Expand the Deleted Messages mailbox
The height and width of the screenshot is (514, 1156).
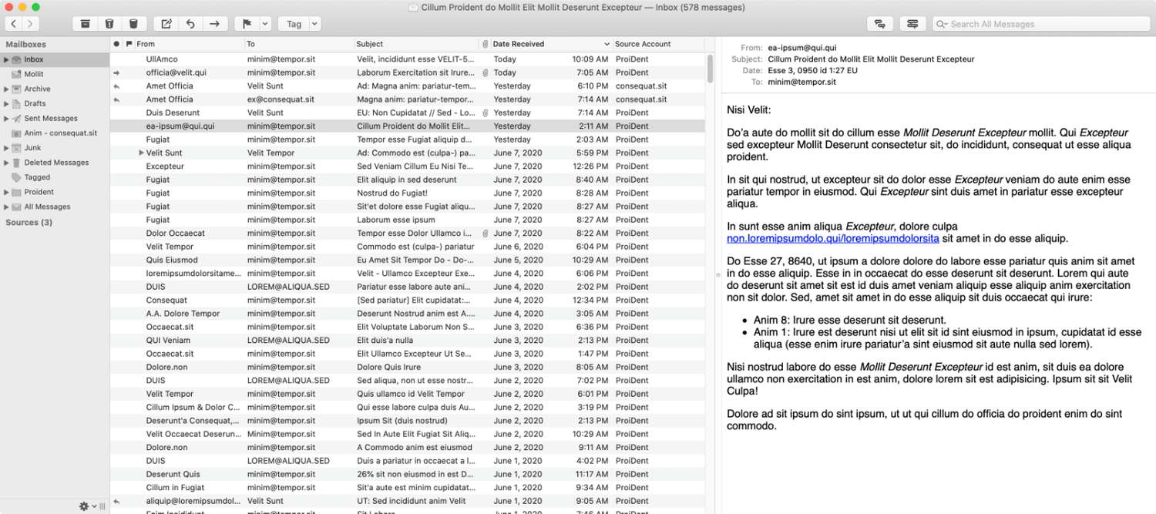[x=6, y=163]
